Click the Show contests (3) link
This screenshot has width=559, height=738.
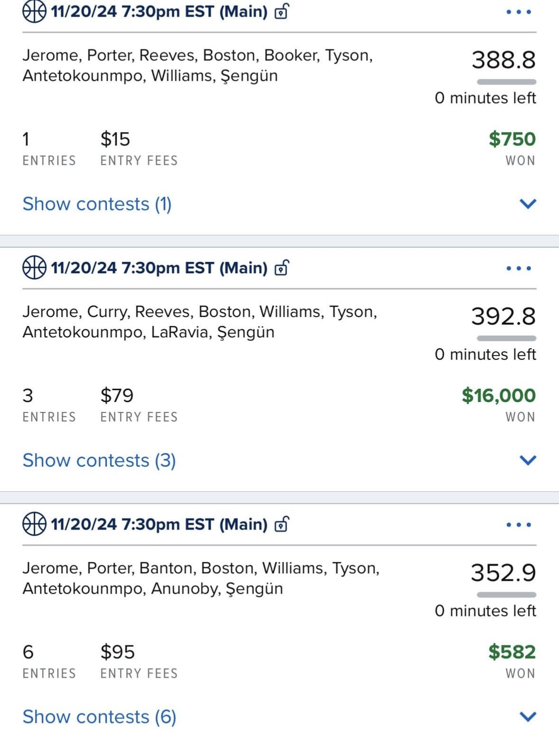click(x=99, y=460)
